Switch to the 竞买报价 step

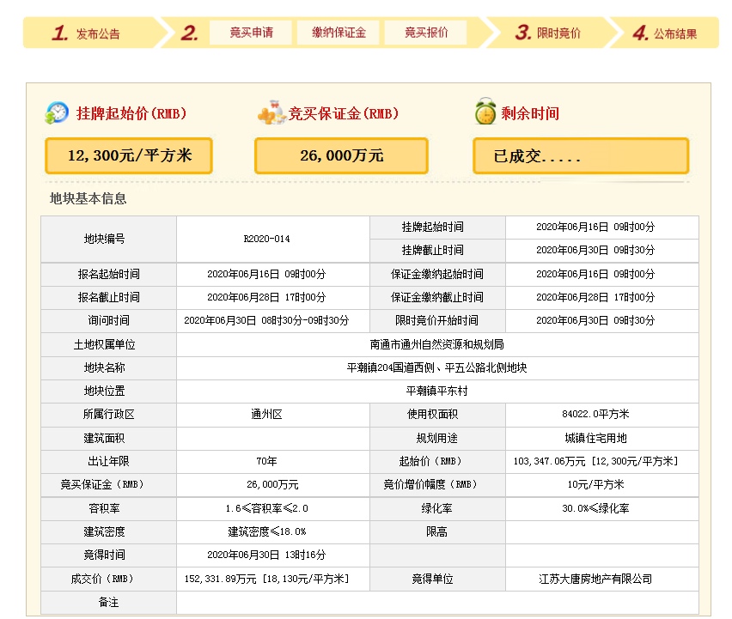(426, 33)
